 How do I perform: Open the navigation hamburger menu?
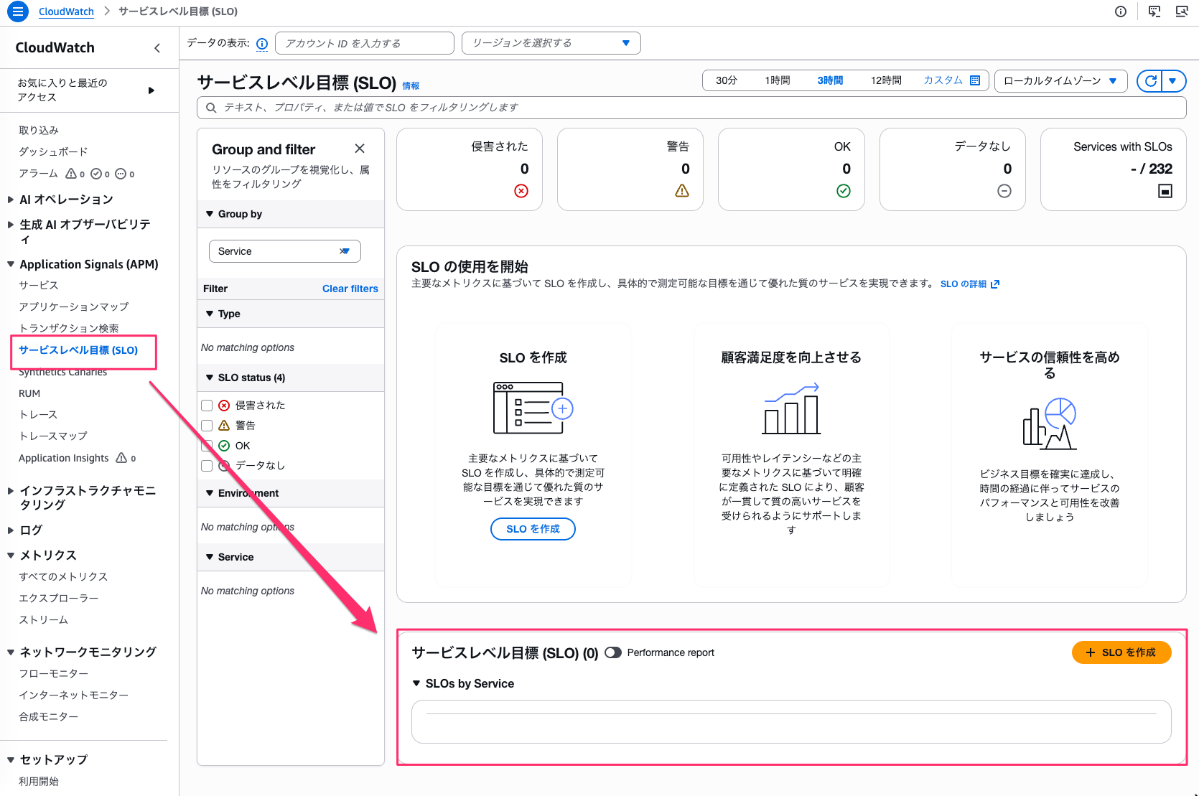pos(17,11)
